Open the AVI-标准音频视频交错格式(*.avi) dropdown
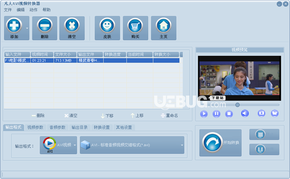The image size is (290, 179). tap(132, 145)
